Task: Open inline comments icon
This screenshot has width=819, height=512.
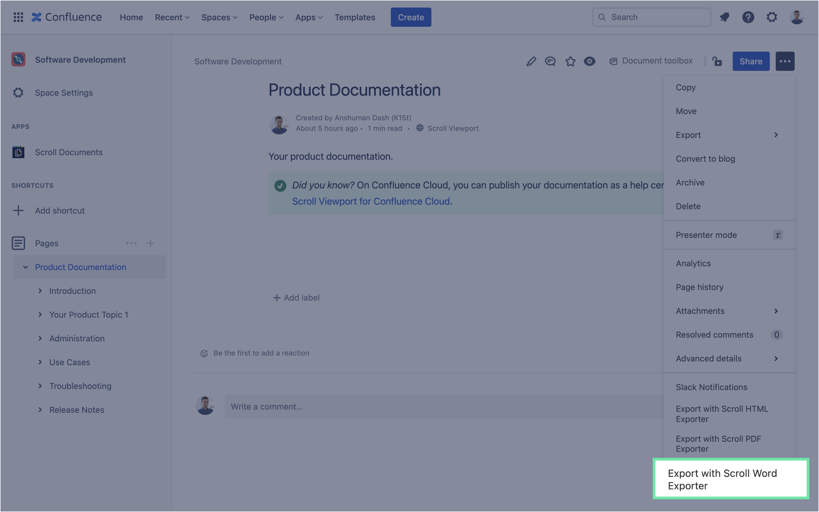Action: pos(550,61)
